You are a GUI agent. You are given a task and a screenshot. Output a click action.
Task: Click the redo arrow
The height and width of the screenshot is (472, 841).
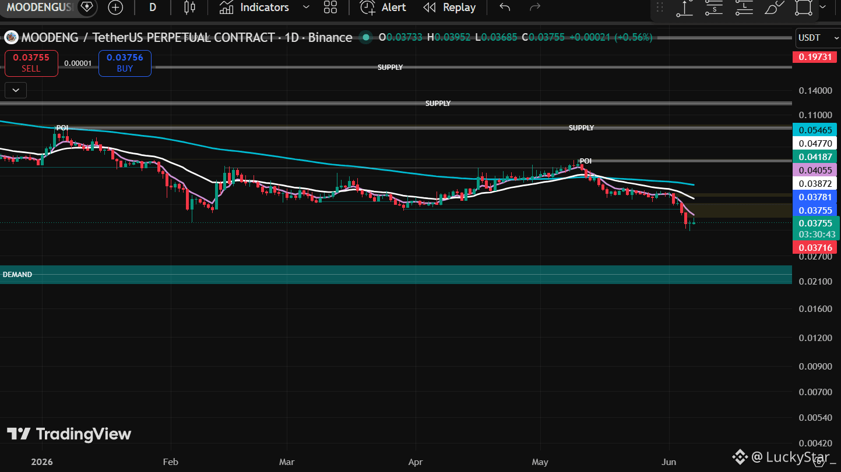coord(534,8)
